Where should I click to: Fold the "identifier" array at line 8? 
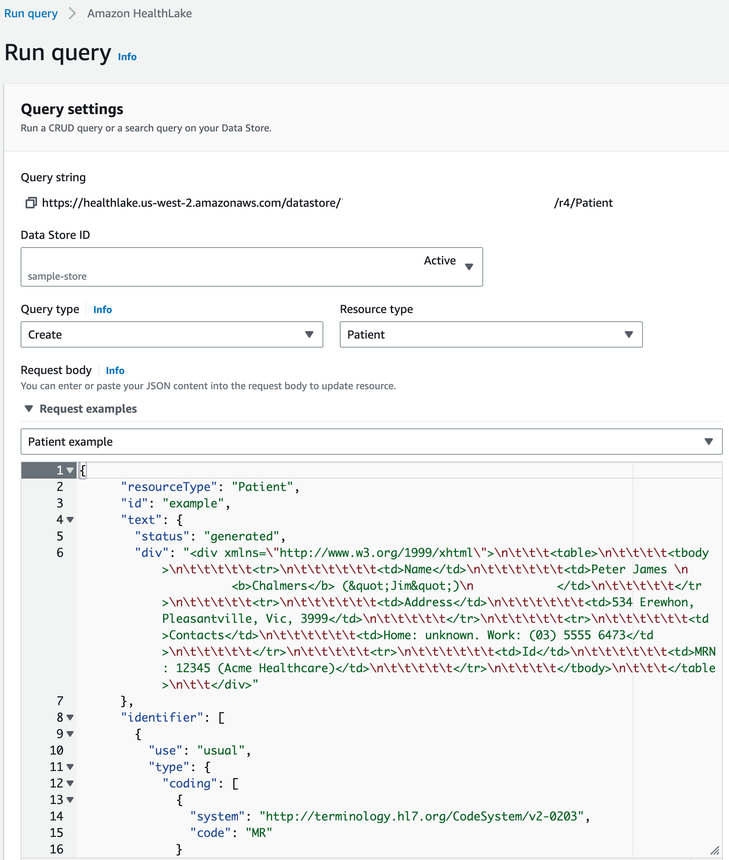pos(70,718)
